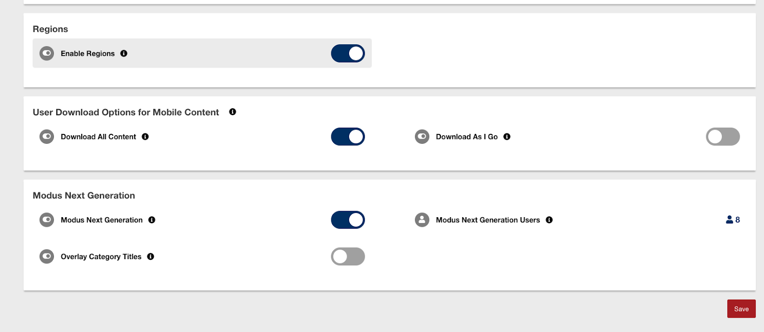This screenshot has height=332, width=764.
Task: Enable the Download As I Go switch
Action: point(722,137)
